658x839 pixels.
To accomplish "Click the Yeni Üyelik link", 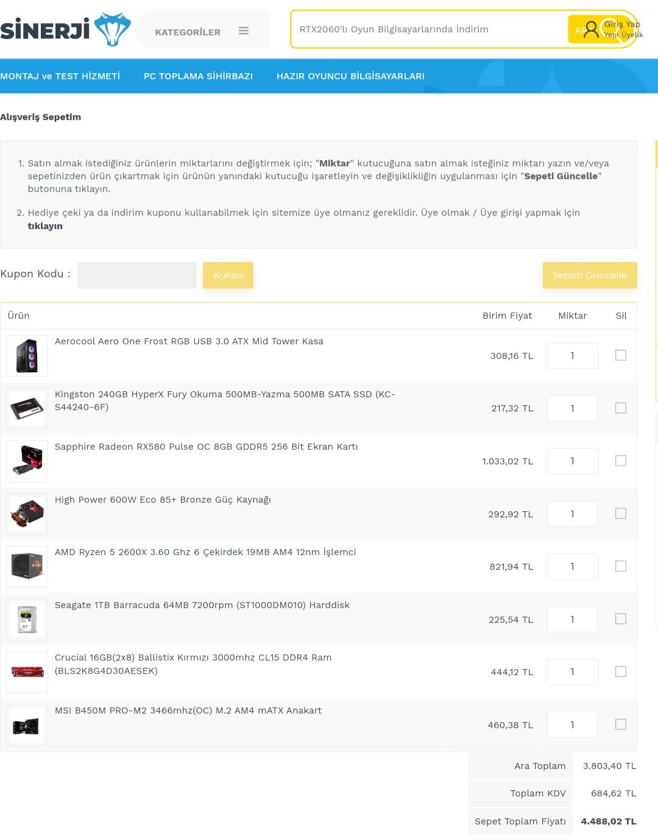I will click(623, 35).
